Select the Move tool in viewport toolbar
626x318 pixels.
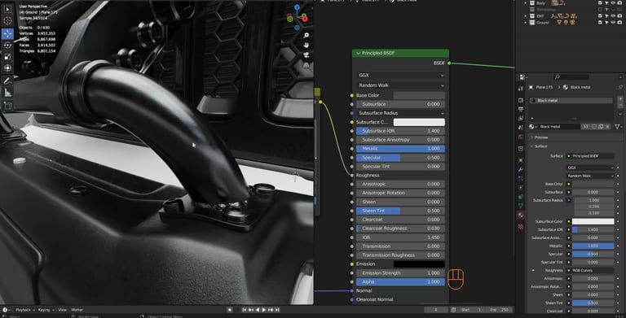tap(7, 33)
